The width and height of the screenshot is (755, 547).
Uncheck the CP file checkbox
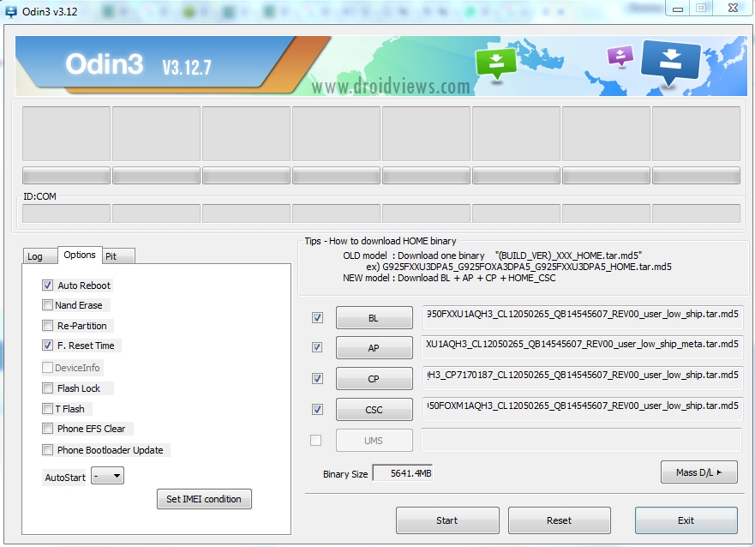[317, 378]
